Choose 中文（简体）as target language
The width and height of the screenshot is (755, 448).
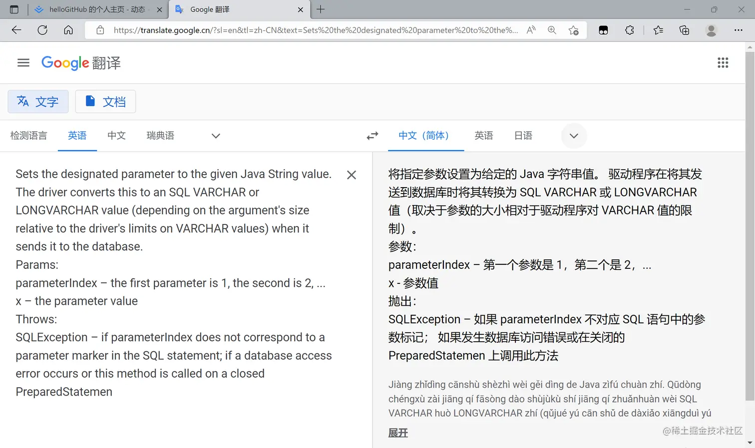[x=426, y=136]
